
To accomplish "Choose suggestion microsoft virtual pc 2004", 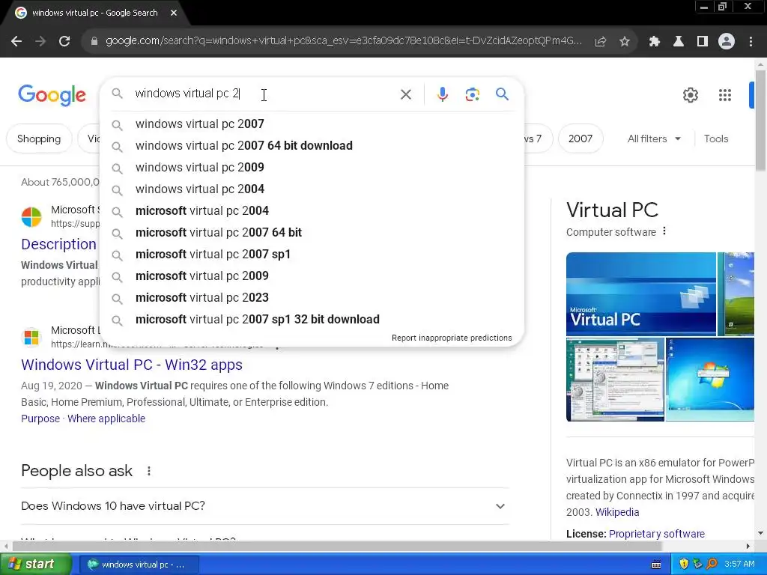I will 312,210.
